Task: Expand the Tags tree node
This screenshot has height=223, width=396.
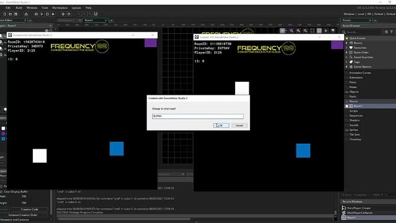Action: [x=346, y=62]
